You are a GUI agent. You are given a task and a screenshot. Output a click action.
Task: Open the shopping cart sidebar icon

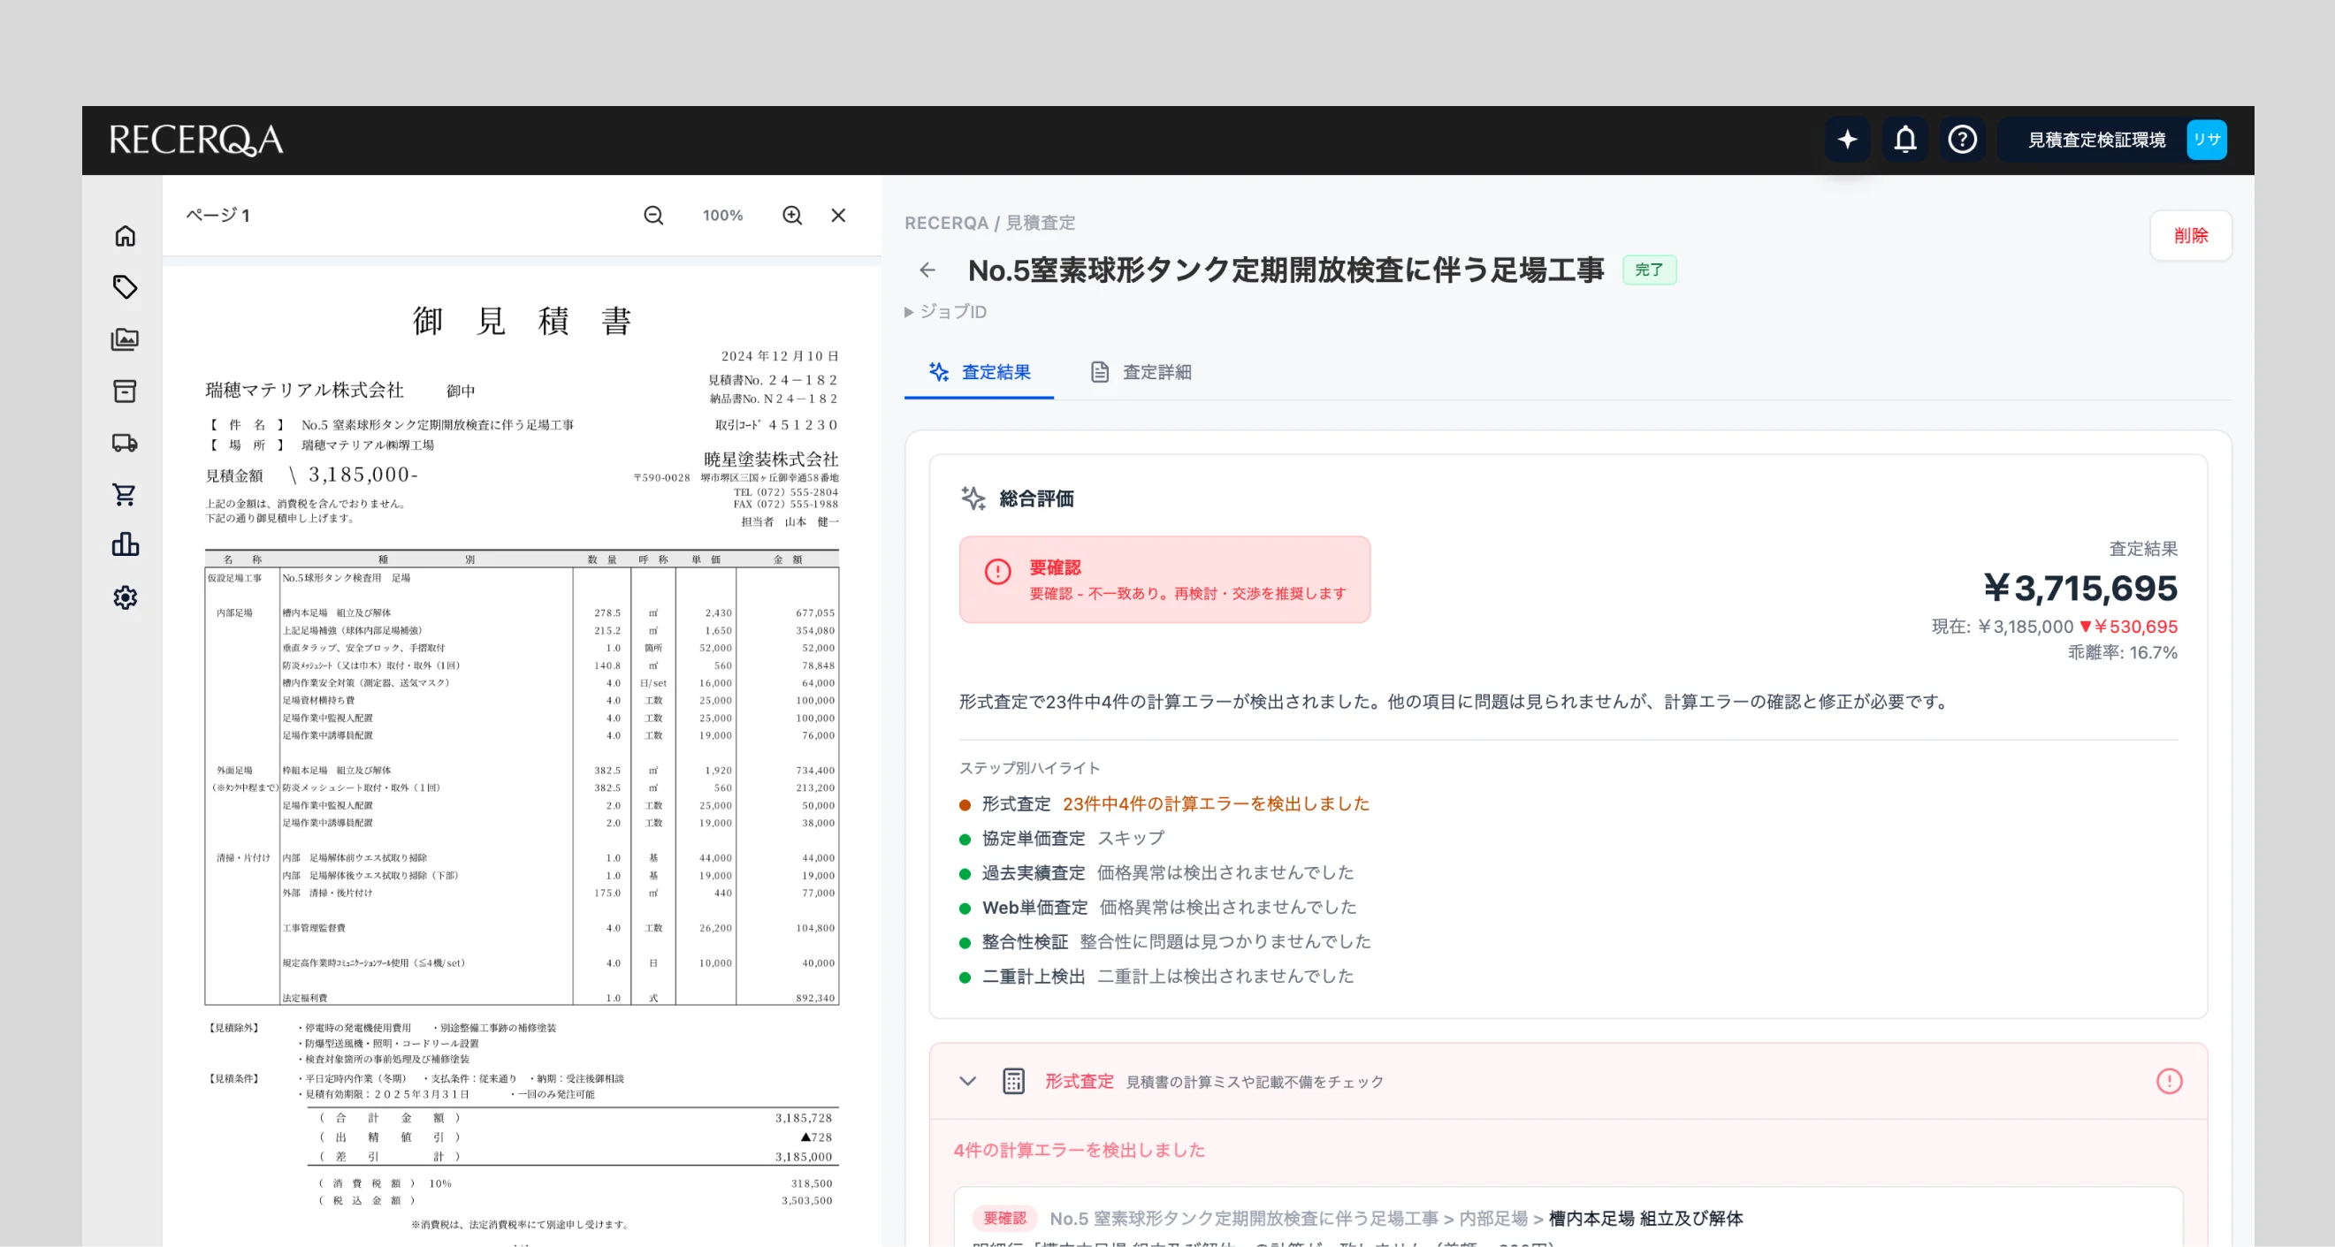pyautogui.click(x=125, y=494)
